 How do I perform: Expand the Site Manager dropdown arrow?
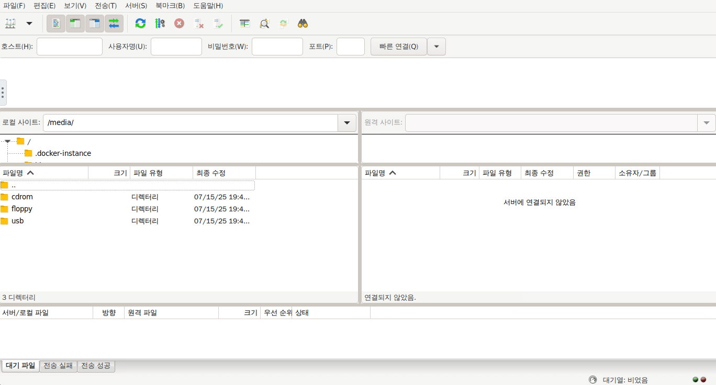click(x=29, y=24)
